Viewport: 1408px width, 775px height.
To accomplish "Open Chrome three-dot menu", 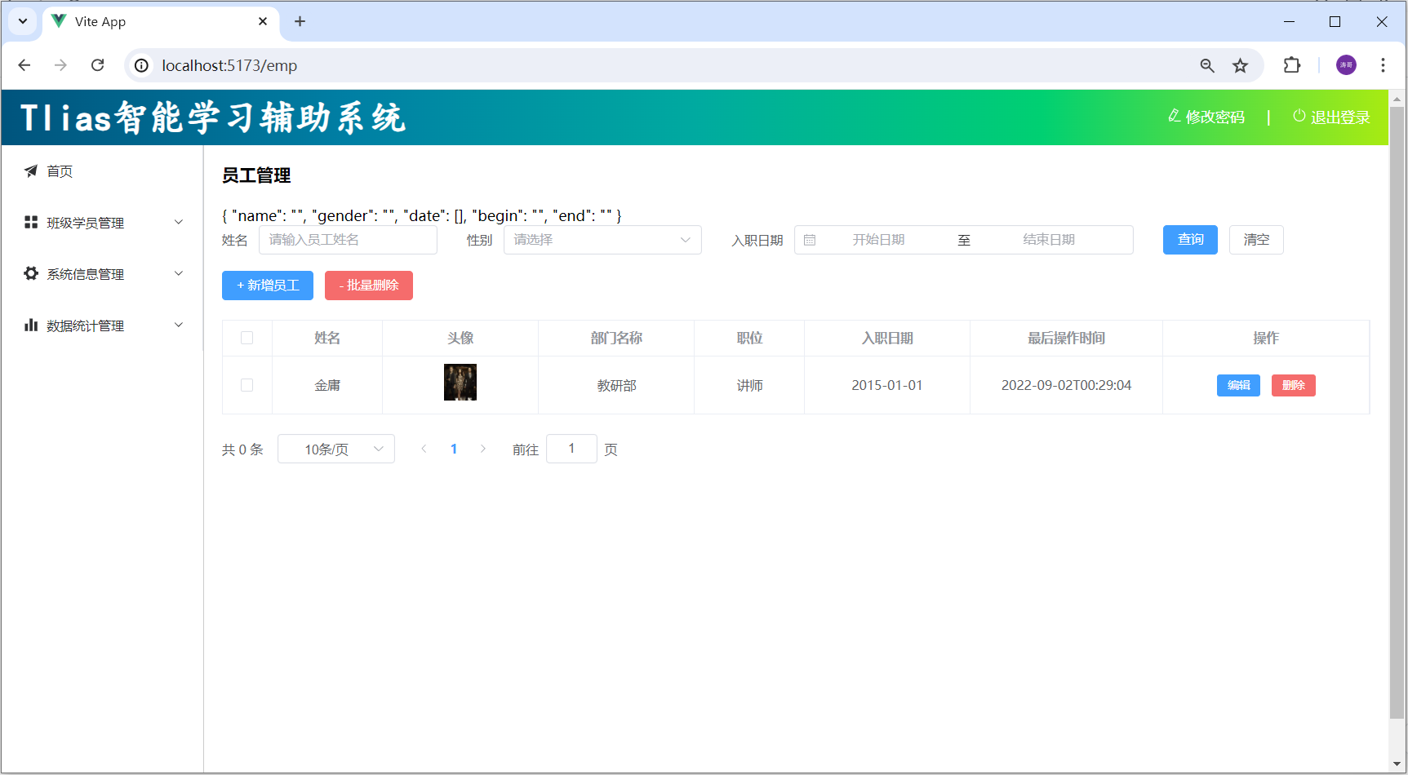I will pyautogui.click(x=1383, y=65).
